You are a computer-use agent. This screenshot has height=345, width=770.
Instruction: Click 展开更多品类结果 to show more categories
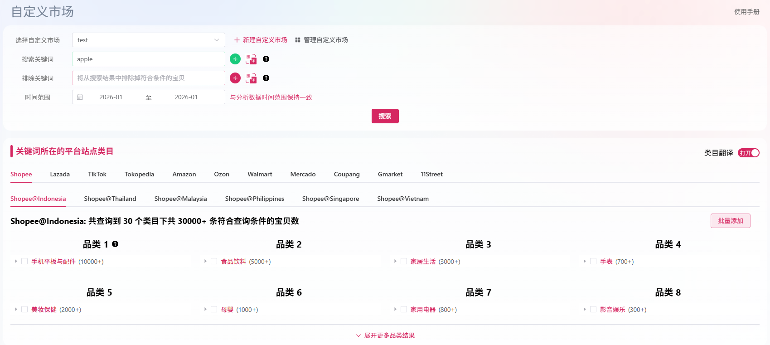pyautogui.click(x=385, y=335)
